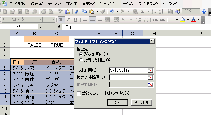The width and height of the screenshot is (211, 115).
Task: Center align text icon
Action: pyautogui.click(x=92, y=20)
